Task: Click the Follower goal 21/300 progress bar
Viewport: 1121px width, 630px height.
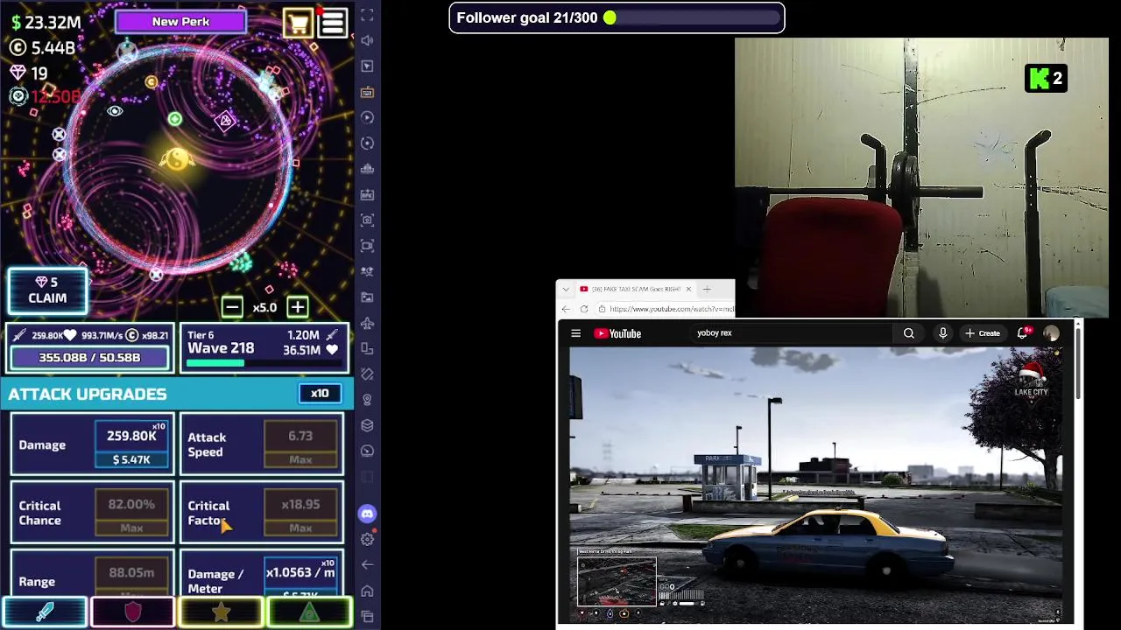Action: click(x=617, y=17)
